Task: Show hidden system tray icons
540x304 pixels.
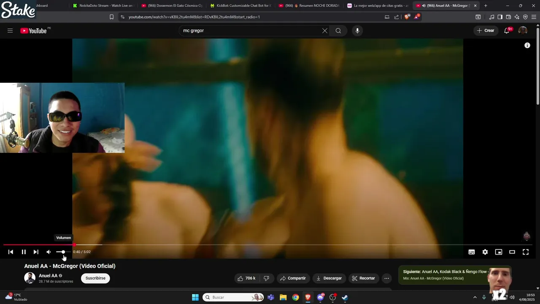Action: pyautogui.click(x=475, y=297)
